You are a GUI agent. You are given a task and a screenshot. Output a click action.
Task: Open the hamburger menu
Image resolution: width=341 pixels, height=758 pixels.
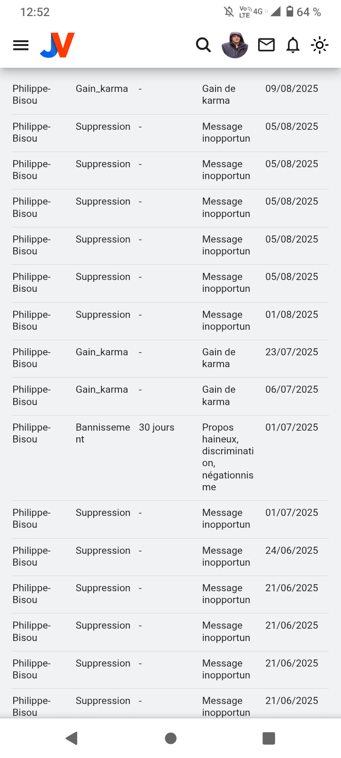[21, 45]
